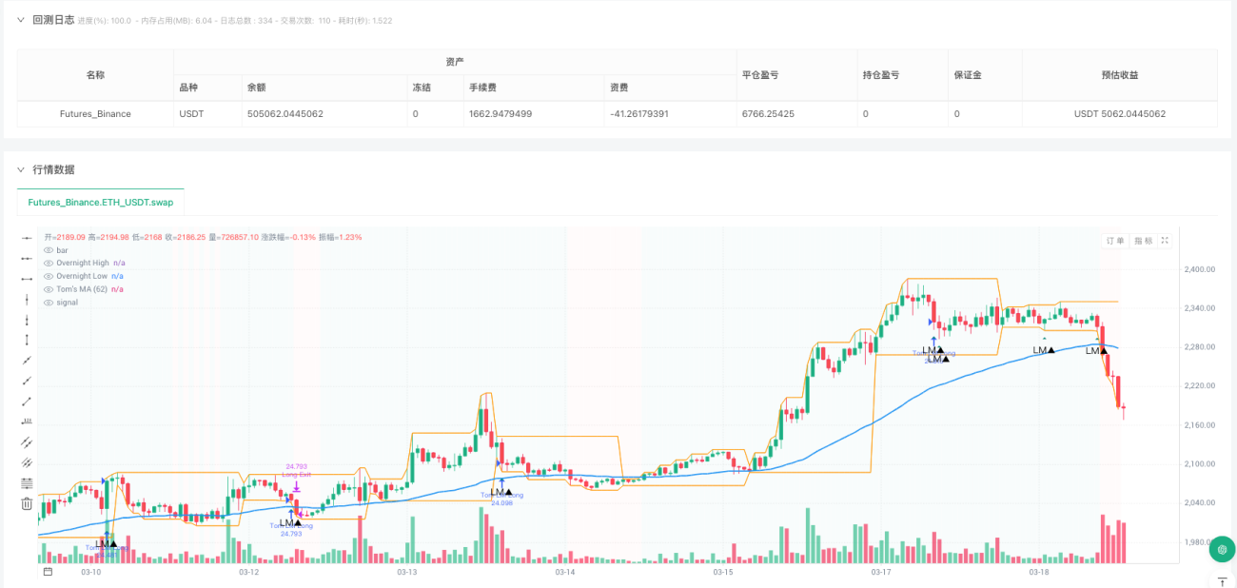This screenshot has height=588, width=1237.
Task: Select the price line tool with numbers
Action: coord(27,421)
